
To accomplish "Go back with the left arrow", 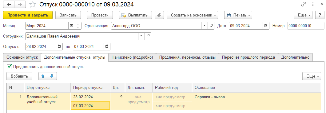I will click(x=9, y=4).
